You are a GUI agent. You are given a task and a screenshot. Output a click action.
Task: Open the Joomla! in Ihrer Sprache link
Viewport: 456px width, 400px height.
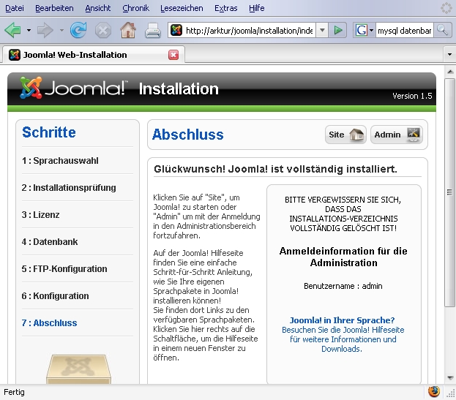342,320
